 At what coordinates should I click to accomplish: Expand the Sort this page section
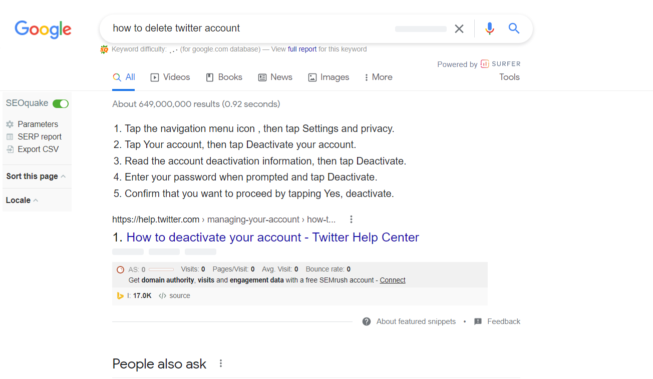[x=36, y=176]
